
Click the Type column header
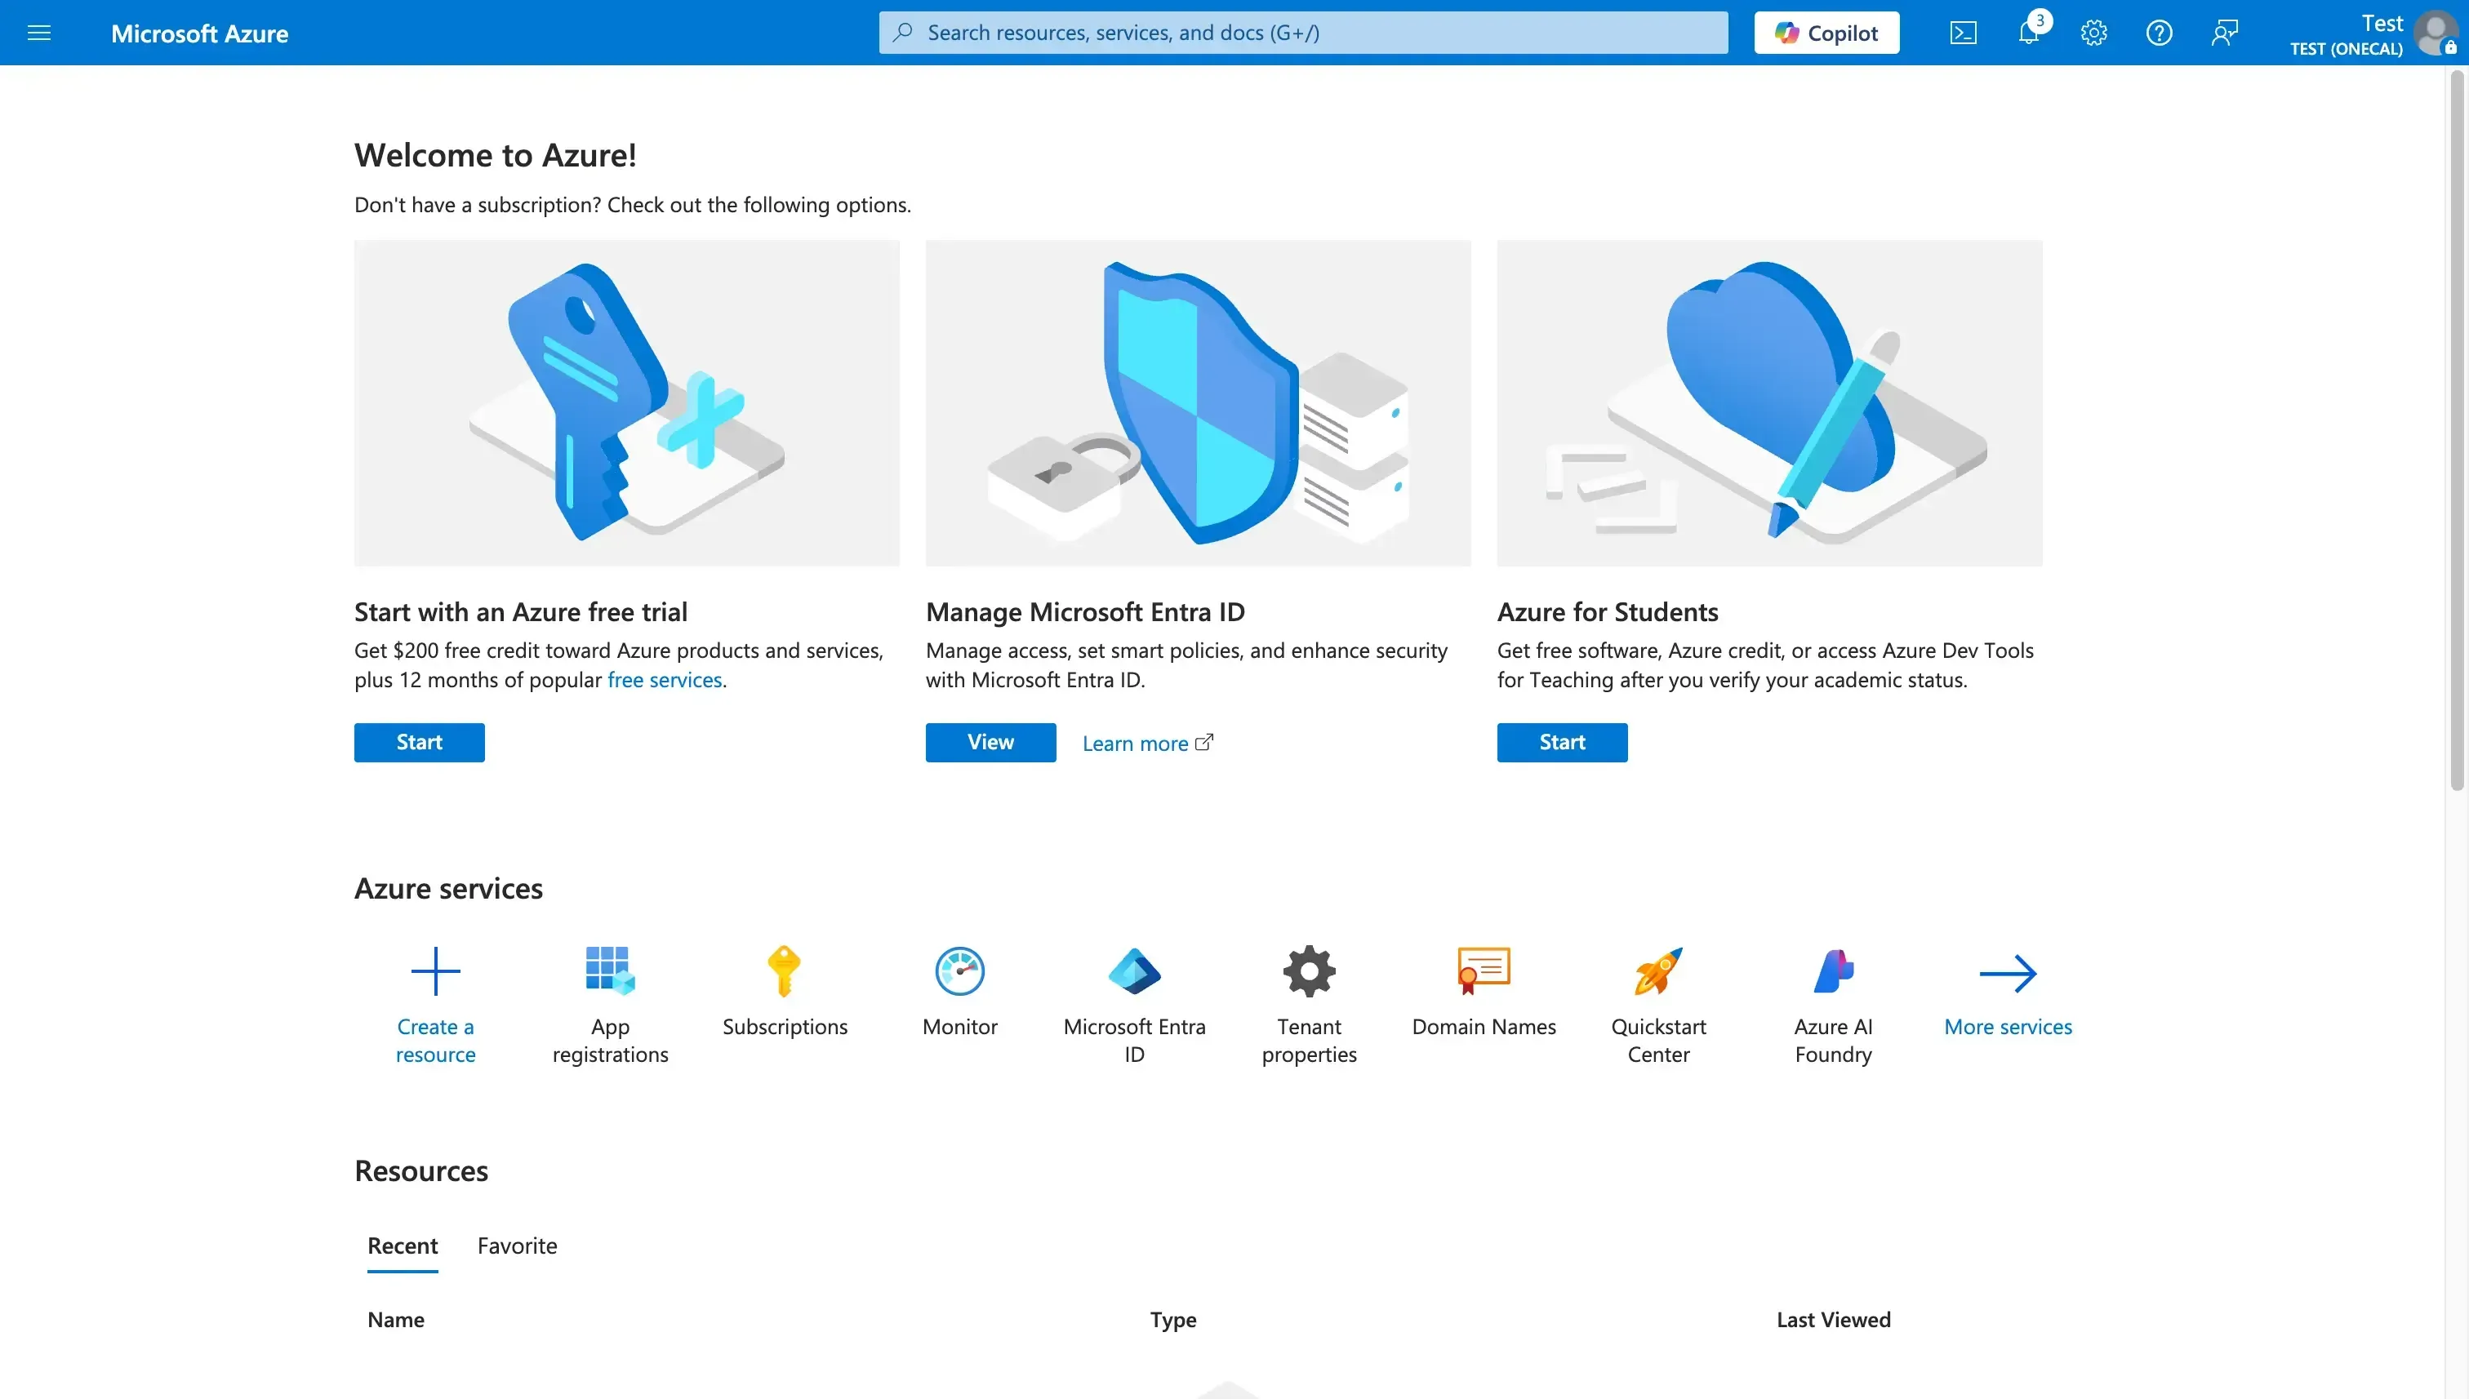click(x=1172, y=1319)
